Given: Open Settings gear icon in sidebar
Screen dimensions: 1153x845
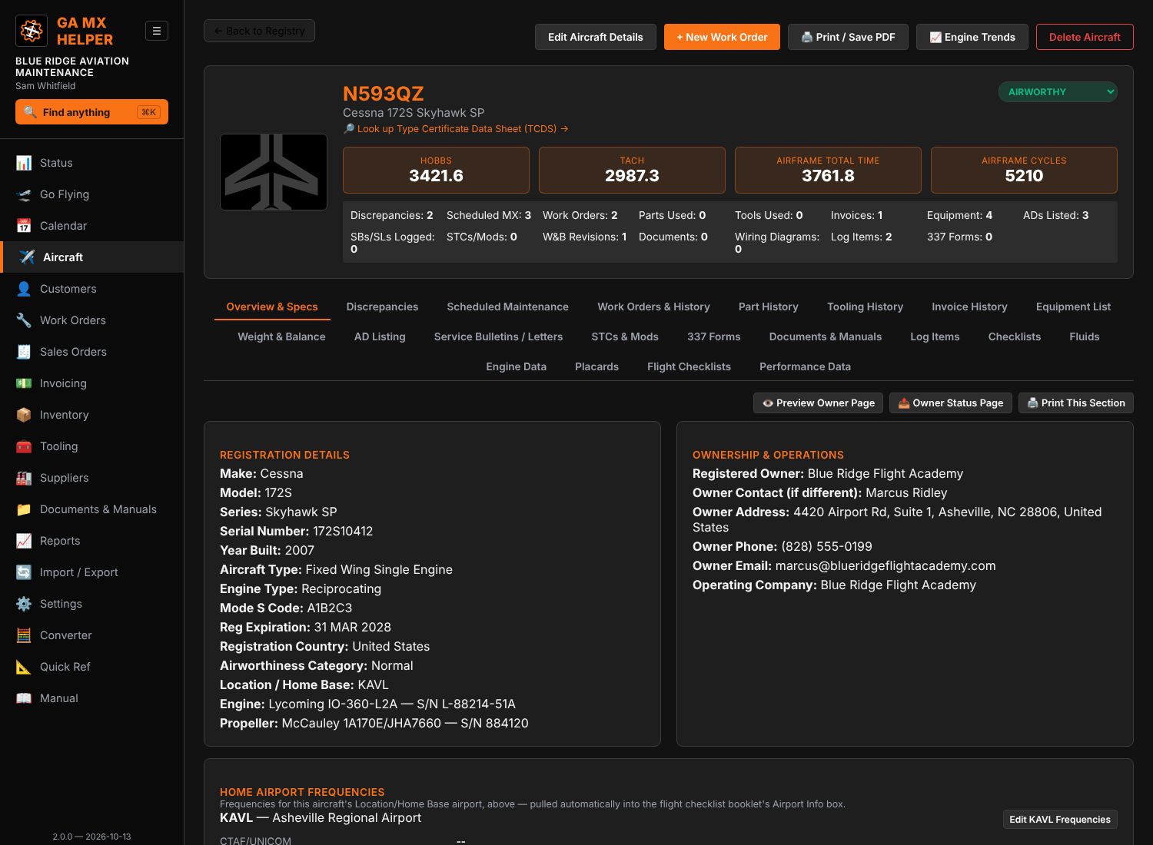Looking at the screenshot, I should click(x=24, y=604).
